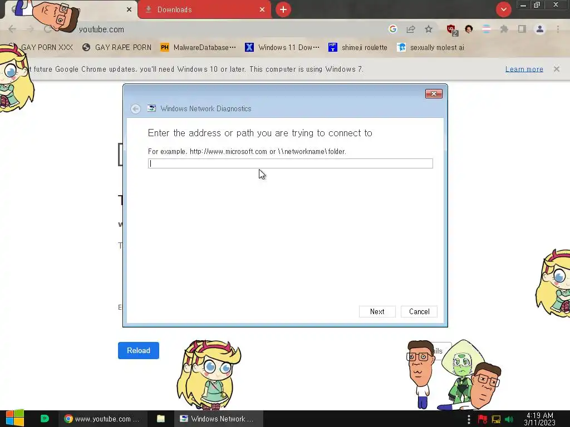
Task: Open the volume speaker tray icon
Action: tap(509, 419)
